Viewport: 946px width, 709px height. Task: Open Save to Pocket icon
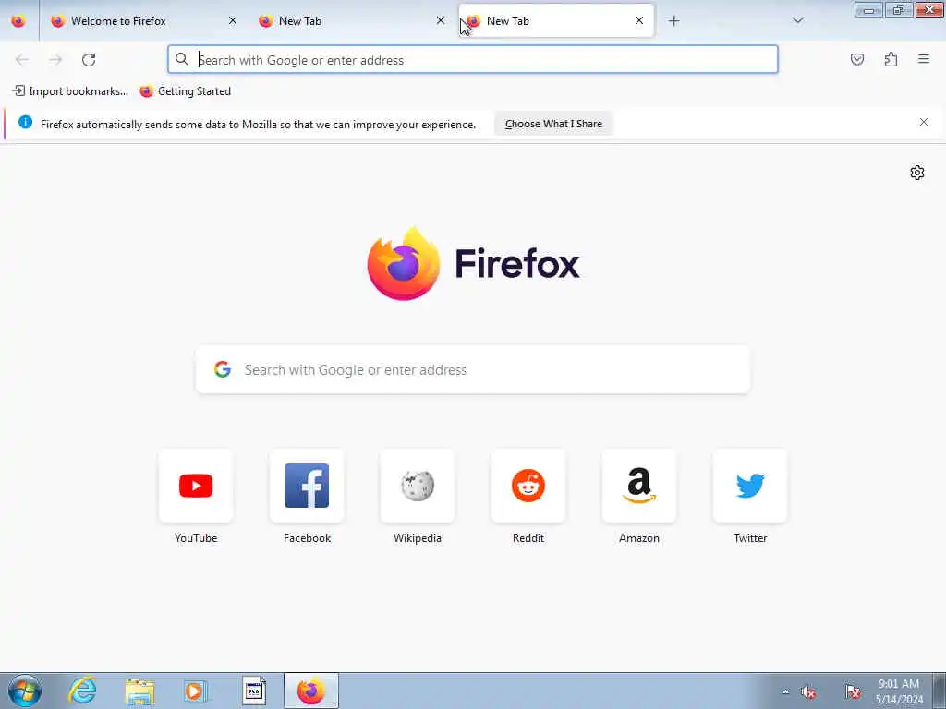857,59
